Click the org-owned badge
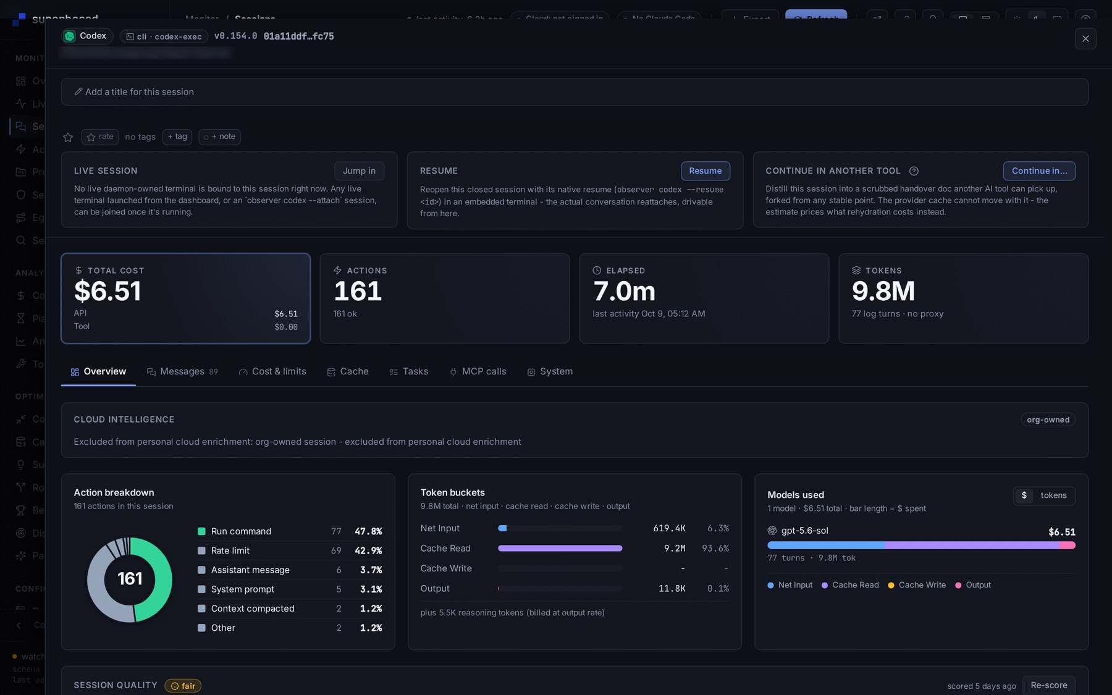The height and width of the screenshot is (695, 1112). (x=1048, y=420)
